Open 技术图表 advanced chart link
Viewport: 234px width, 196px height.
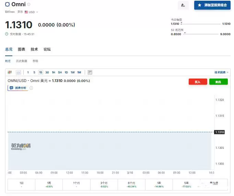[221, 72]
